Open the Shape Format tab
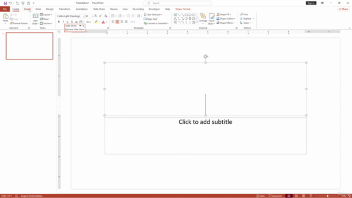 pyautogui.click(x=183, y=9)
